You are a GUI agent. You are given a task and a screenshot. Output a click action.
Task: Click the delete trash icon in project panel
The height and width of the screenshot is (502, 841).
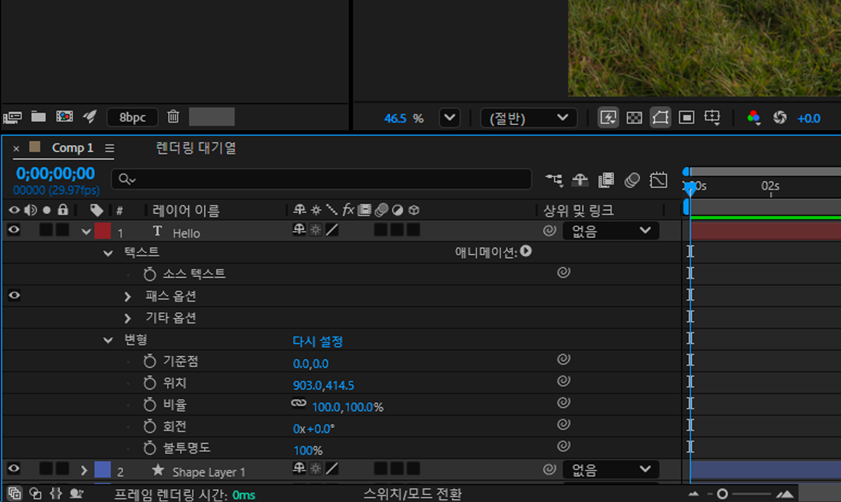[173, 117]
